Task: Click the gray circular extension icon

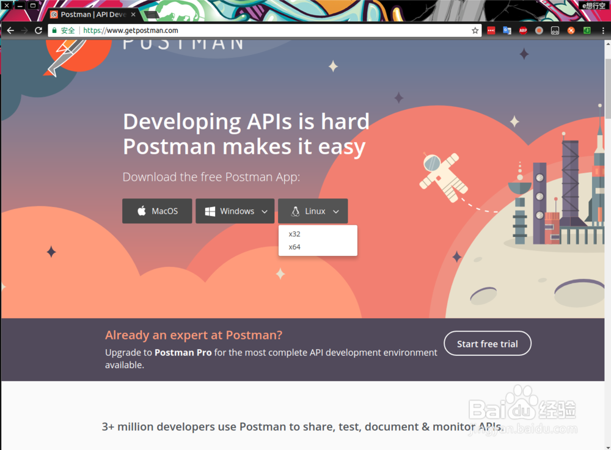Action: tap(539, 31)
